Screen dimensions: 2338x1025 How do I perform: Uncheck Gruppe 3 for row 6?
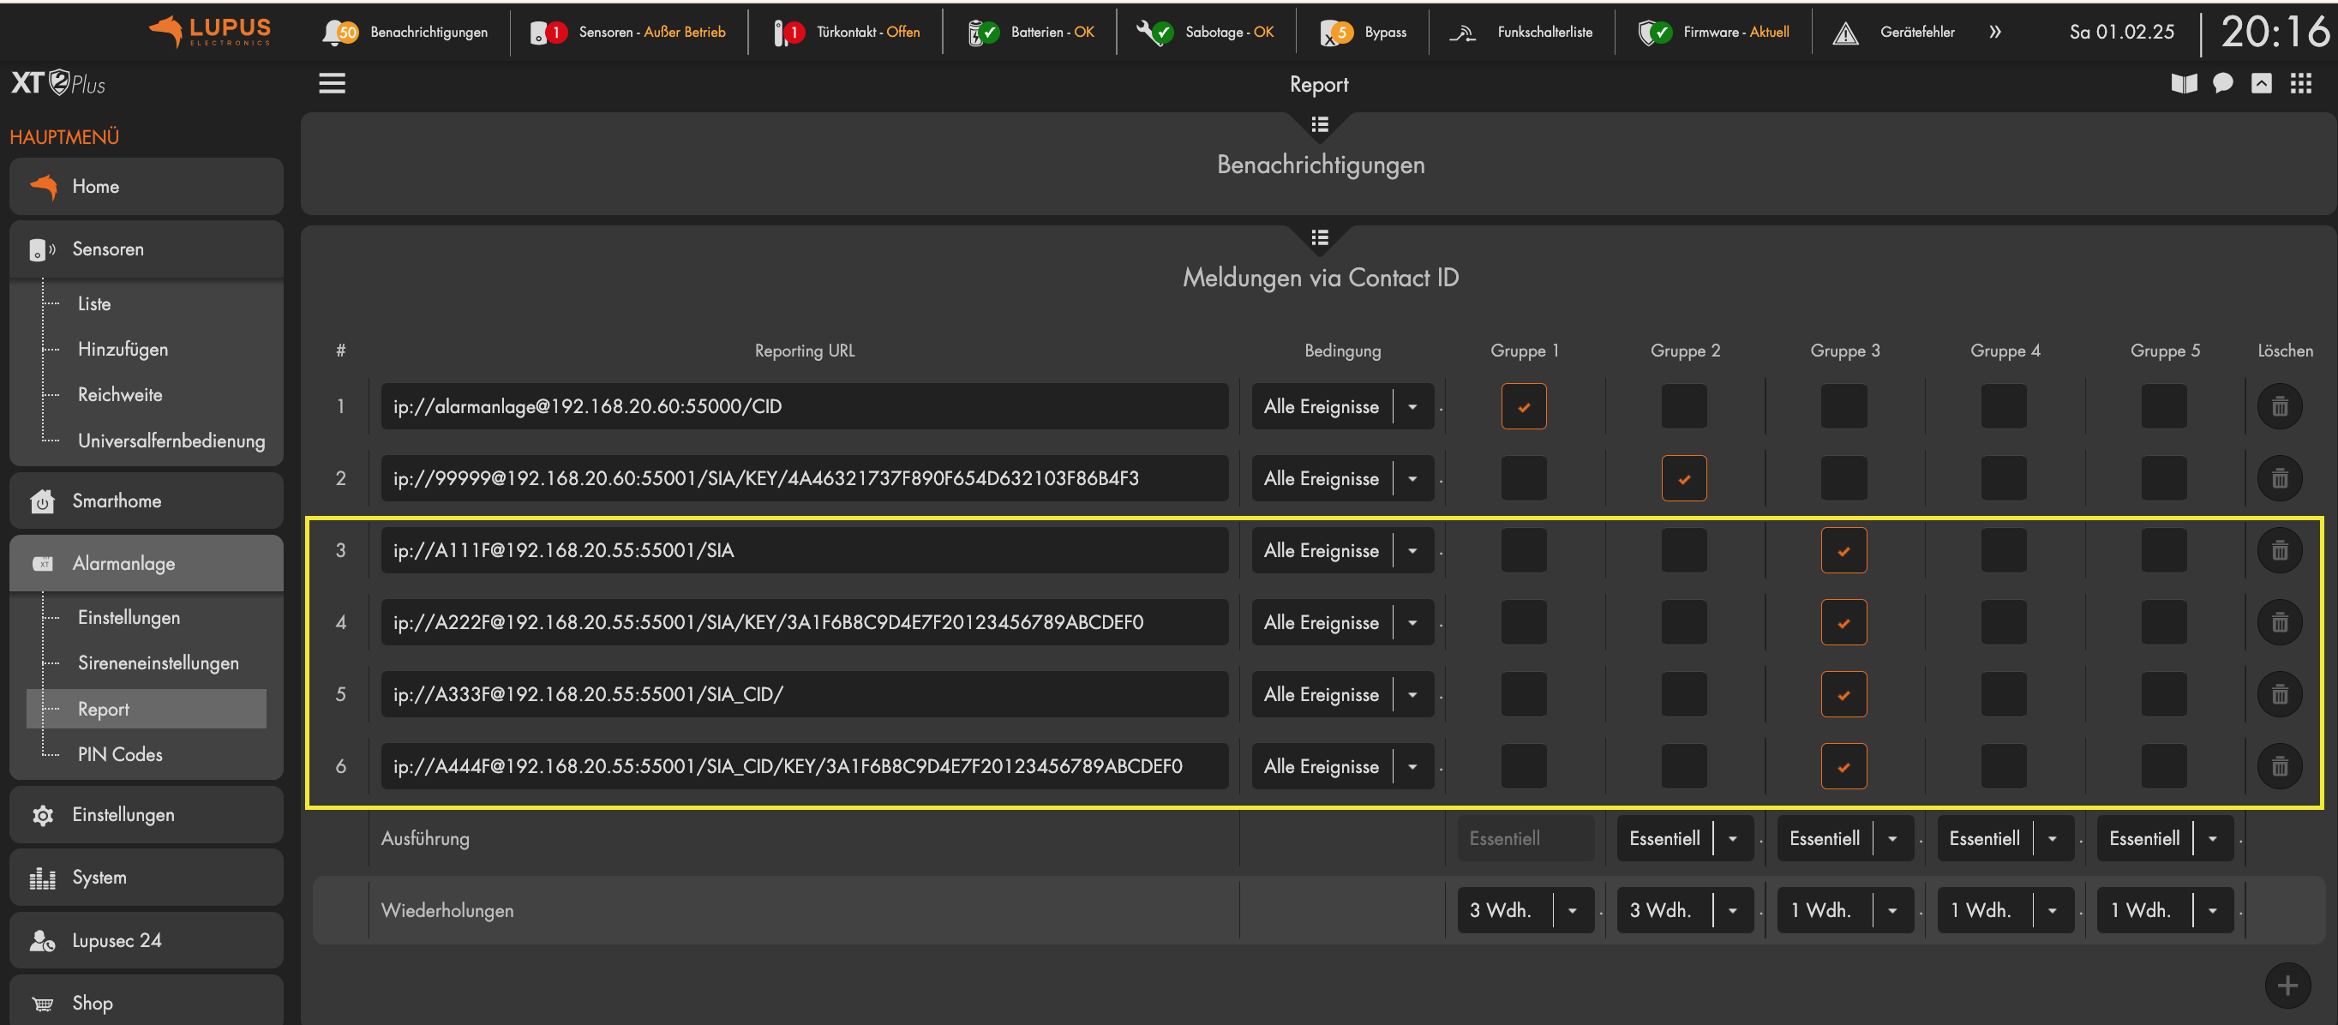coord(1843,766)
